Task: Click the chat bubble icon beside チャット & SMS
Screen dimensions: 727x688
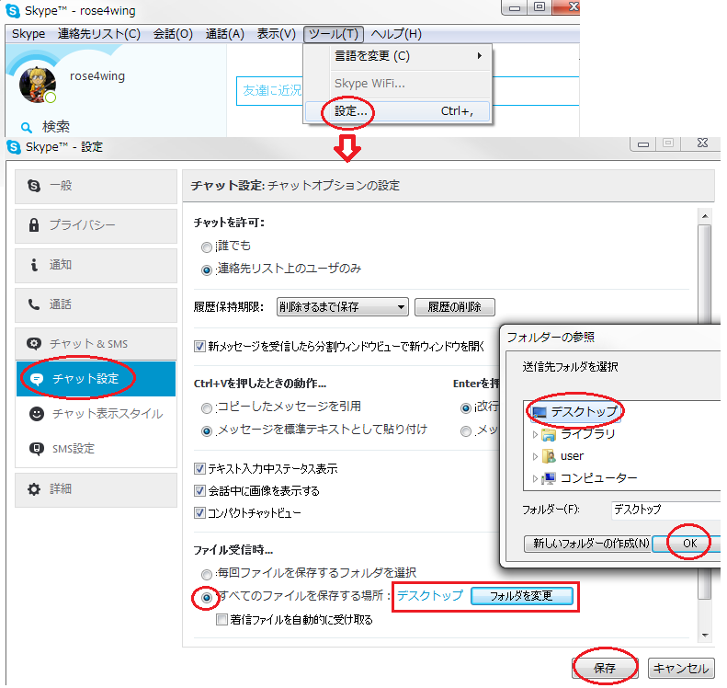Action: tap(34, 344)
